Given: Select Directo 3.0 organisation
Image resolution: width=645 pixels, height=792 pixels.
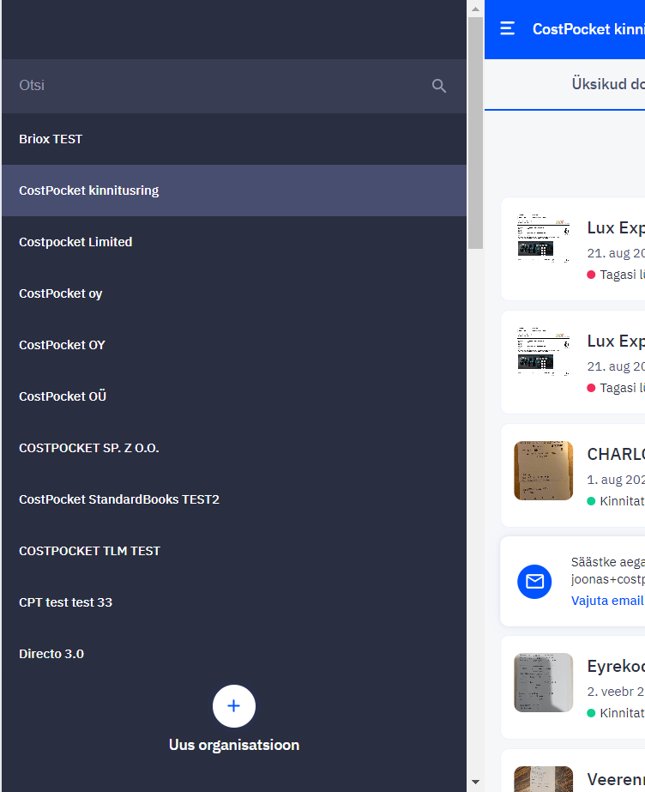Looking at the screenshot, I should pos(234,654).
